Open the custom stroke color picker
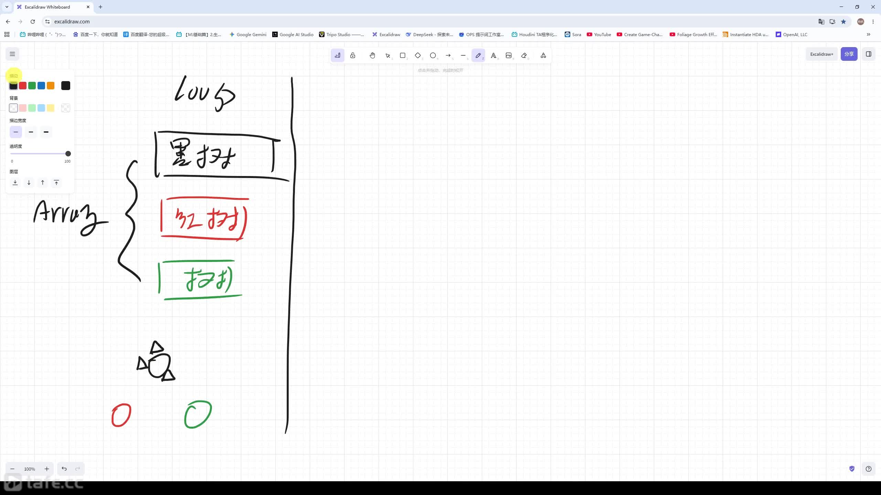This screenshot has width=881, height=495. point(66,86)
